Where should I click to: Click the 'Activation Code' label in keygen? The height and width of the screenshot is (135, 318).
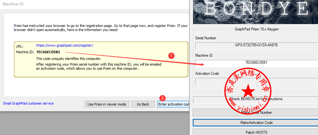point(207,74)
